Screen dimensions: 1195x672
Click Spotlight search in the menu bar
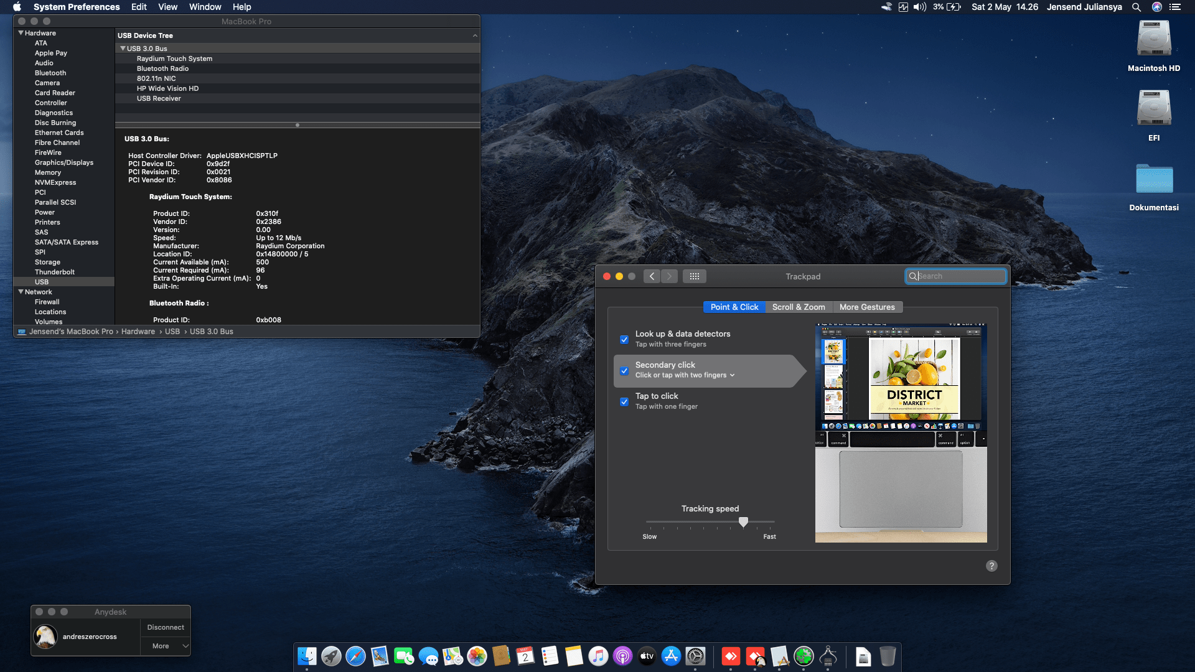pyautogui.click(x=1136, y=7)
